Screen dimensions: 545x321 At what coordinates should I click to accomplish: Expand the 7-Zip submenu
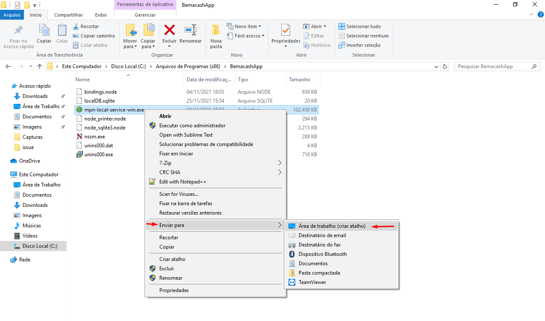click(x=215, y=163)
